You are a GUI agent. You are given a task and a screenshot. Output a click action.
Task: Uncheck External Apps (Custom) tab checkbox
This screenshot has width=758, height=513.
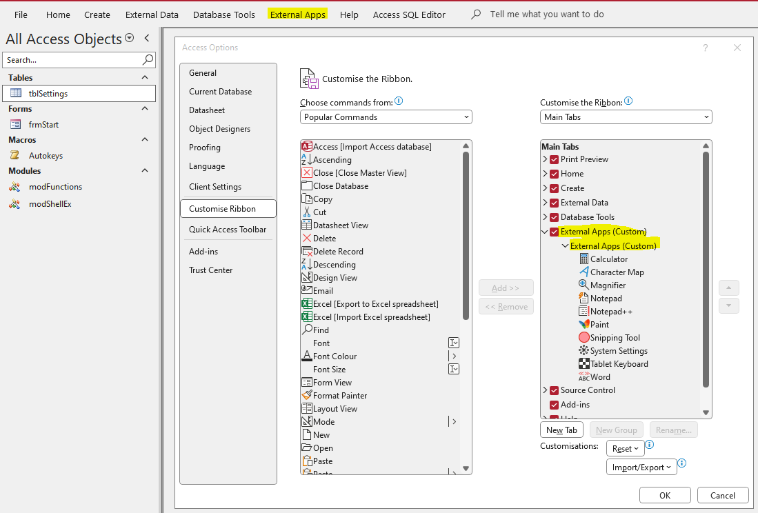click(x=554, y=232)
